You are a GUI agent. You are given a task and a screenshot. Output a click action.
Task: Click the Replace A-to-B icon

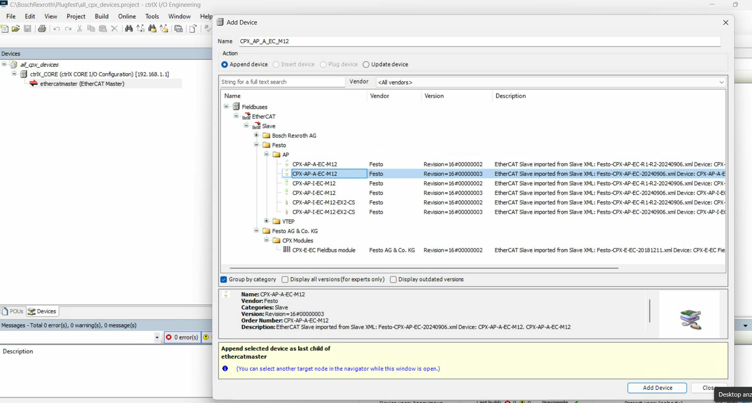(x=141, y=29)
